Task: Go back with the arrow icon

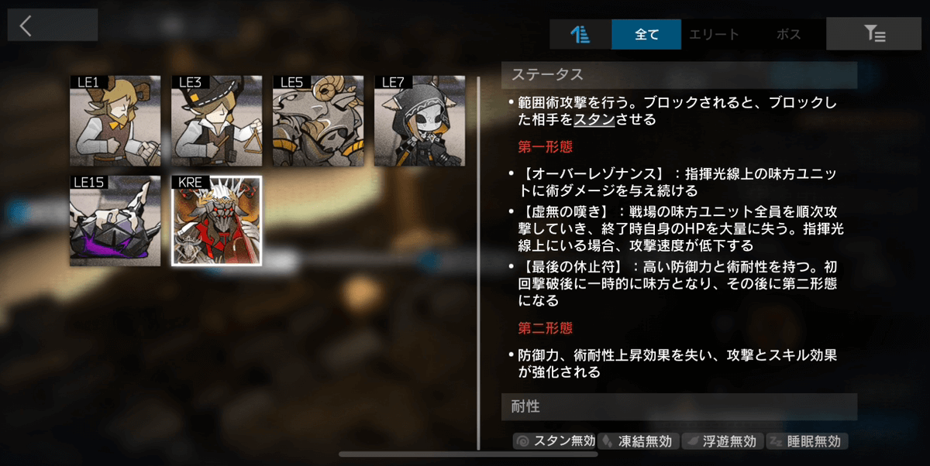Action: [52, 25]
